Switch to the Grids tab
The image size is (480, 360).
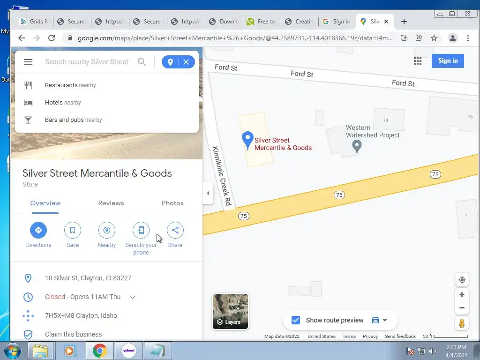pos(34,22)
